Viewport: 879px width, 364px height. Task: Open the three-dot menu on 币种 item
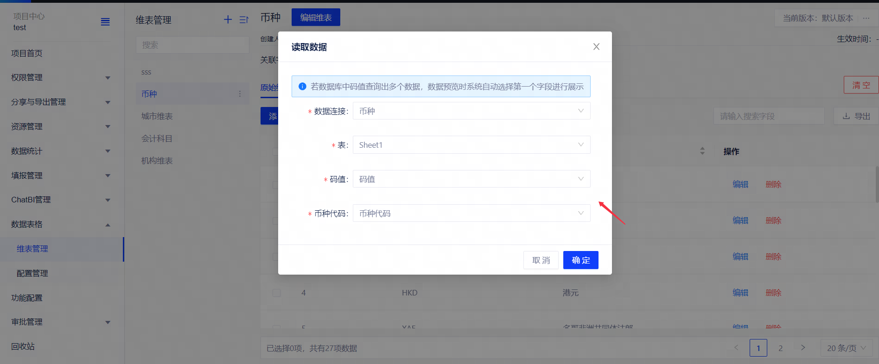[240, 94]
